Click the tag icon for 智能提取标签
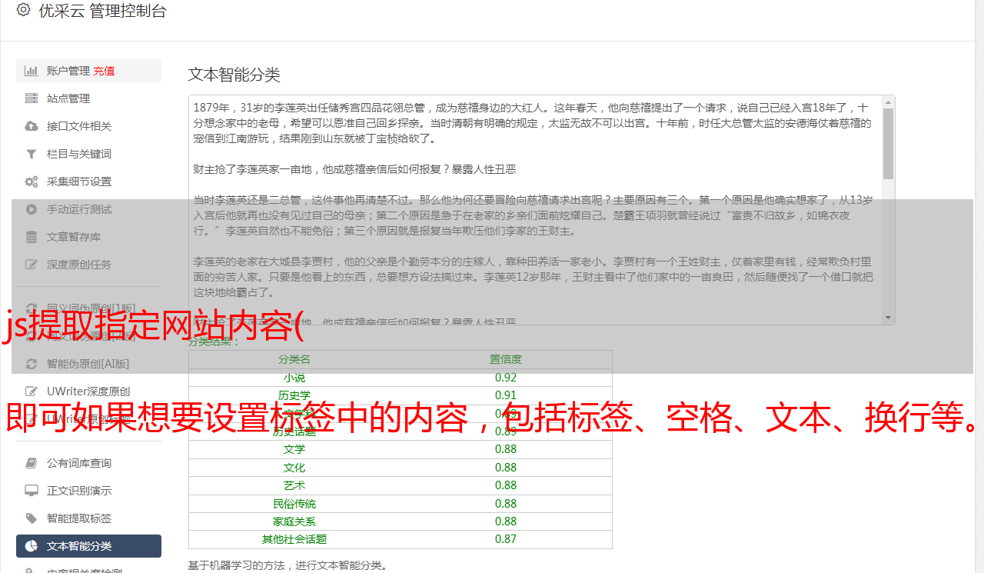 point(32,518)
